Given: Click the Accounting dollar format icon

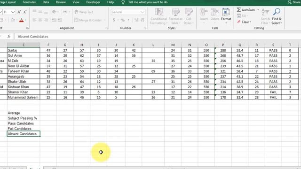Looking at the screenshot, I should pos(114,20).
